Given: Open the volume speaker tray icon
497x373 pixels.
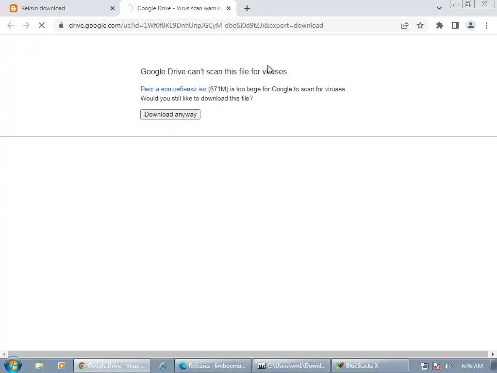Looking at the screenshot, I should pyautogui.click(x=448, y=366).
